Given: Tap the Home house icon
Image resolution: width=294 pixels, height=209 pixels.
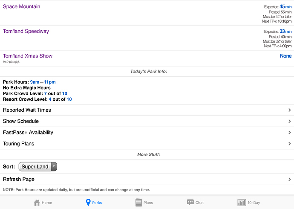Looking at the screenshot, I should [x=37, y=203].
